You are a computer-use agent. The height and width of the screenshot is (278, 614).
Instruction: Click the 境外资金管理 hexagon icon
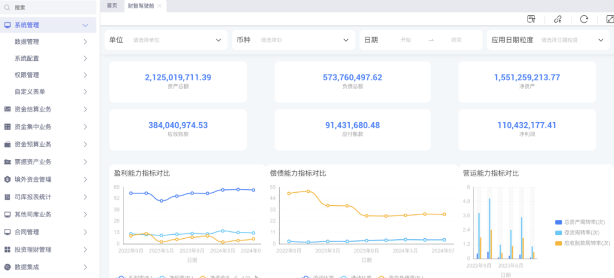(x=7, y=179)
